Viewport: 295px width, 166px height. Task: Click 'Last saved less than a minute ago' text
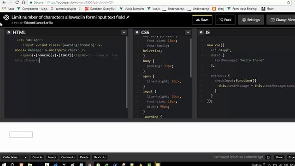tap(238, 157)
